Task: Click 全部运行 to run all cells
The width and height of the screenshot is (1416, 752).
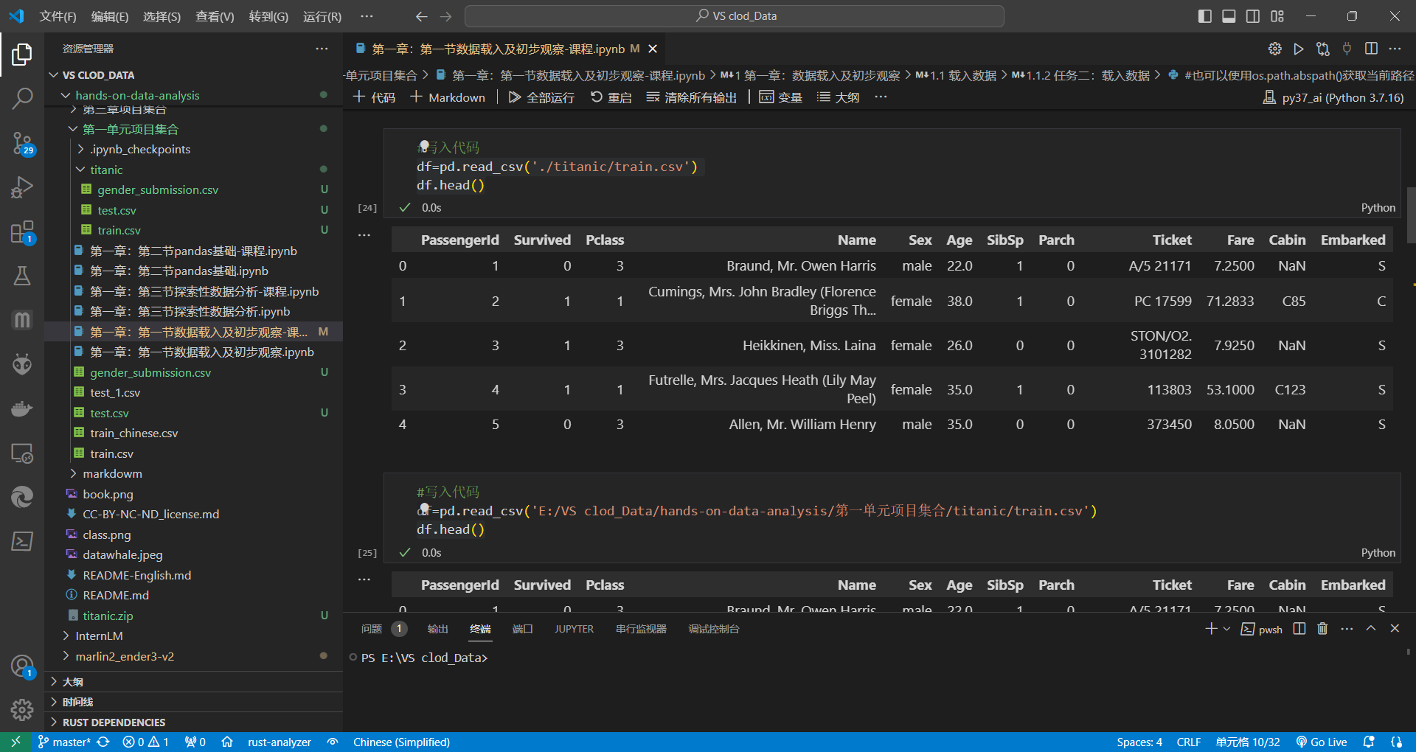Action: click(541, 97)
